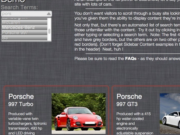The image size is (180, 135).
Task: Click the Porsche 997 Turbo heading
Action: click(x=21, y=96)
